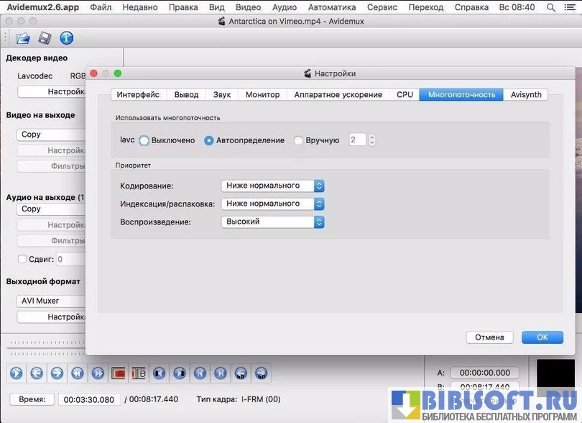The width and height of the screenshot is (582, 423).
Task: Open the Видео menu in menu bar
Action: coord(248,7)
